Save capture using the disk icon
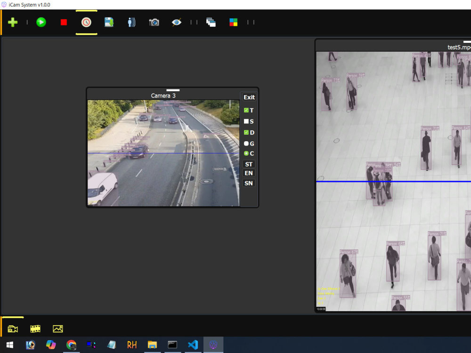Image resolution: width=471 pixels, height=353 pixels. coord(109,22)
